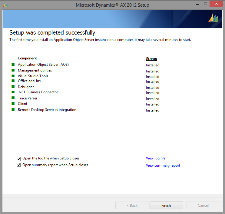Click green status square beside Application Object Server
Image resolution: width=225 pixels, height=214 pixels.
[x=13, y=64]
